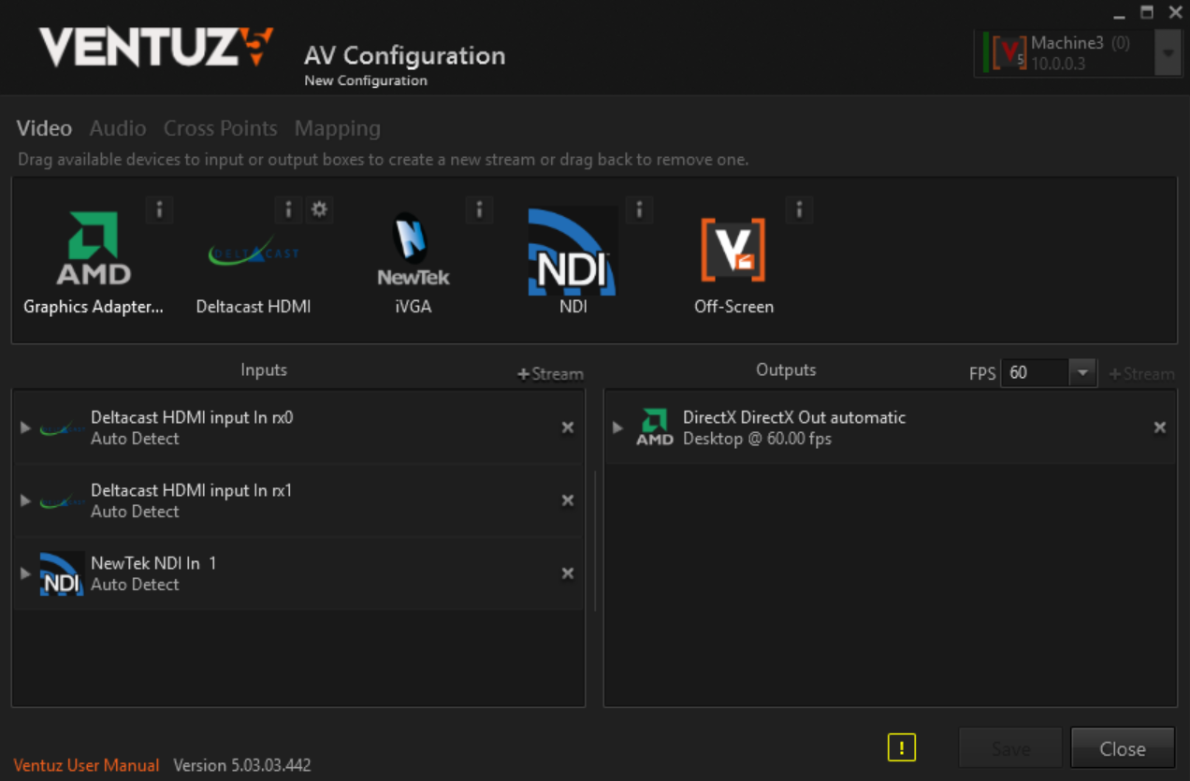Show info for the NDI device
The height and width of the screenshot is (781, 1190).
[639, 210]
